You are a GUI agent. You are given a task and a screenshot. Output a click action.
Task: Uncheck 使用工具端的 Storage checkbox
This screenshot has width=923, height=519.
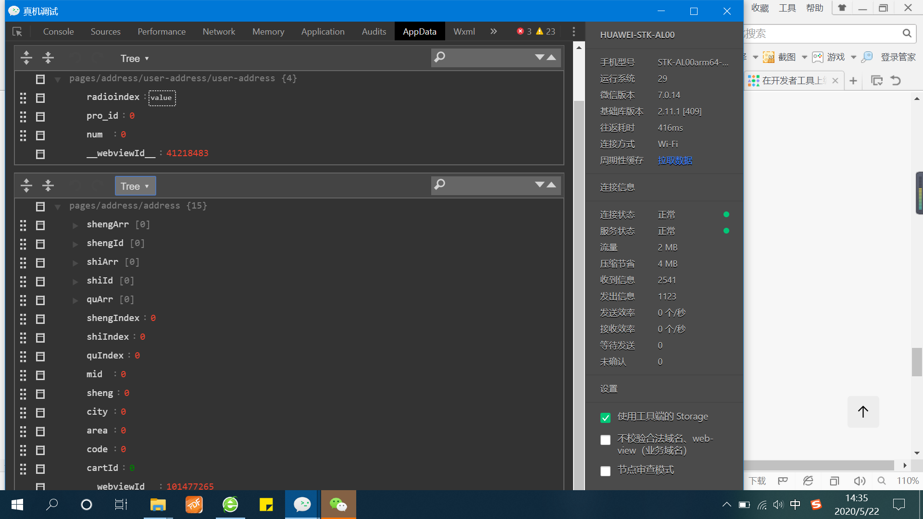[x=605, y=417]
